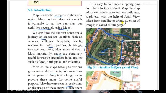Click the bold word 'imagery'
This screenshot has height=93, width=166.
pyautogui.click(x=117, y=25)
